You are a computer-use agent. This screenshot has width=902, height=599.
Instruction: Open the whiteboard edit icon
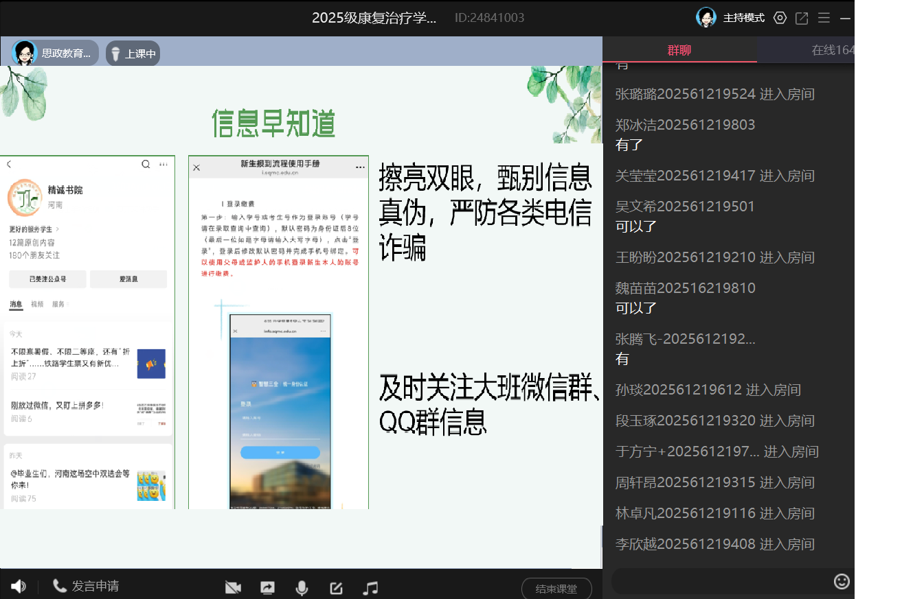(336, 588)
